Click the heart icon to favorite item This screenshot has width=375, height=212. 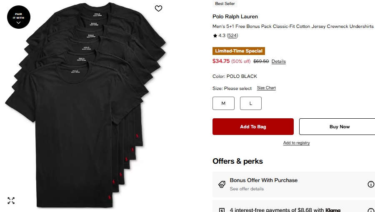tap(158, 8)
